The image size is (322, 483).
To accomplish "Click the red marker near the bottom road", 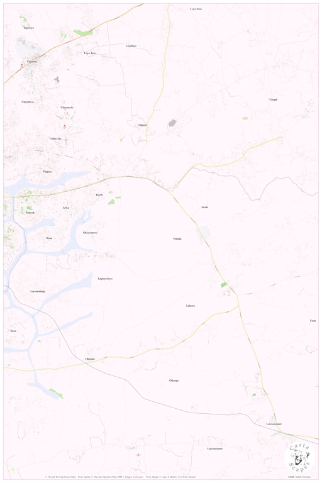I will [138, 455].
